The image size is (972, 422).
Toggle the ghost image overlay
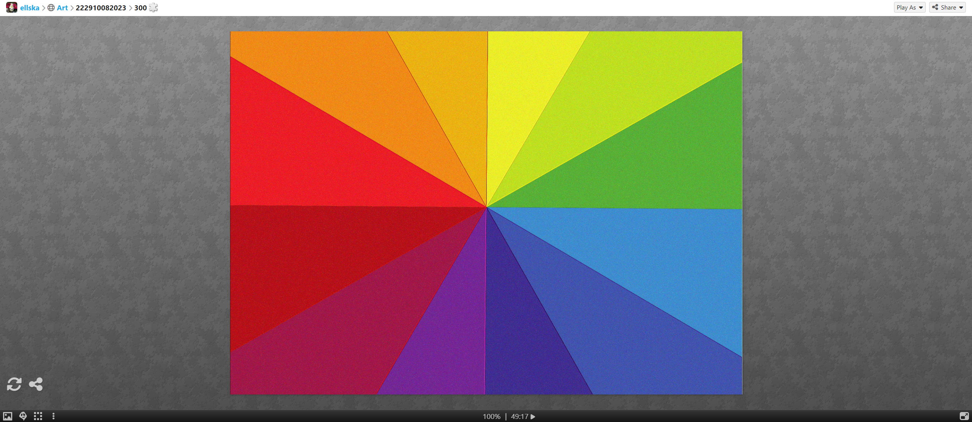(x=23, y=416)
